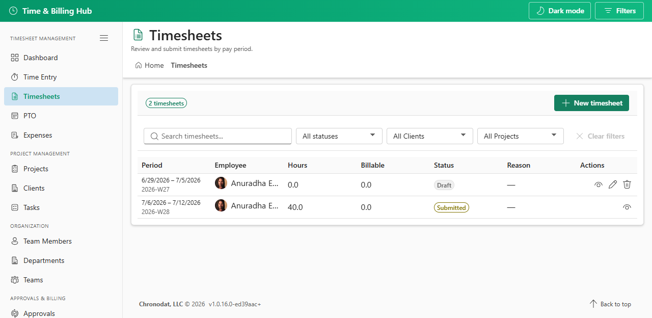This screenshot has height=318, width=652.
Task: Open Tasks in sidebar
Action: click(x=61, y=207)
